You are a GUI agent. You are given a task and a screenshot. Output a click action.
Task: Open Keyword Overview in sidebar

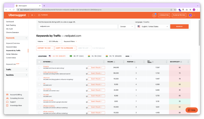[13, 43]
